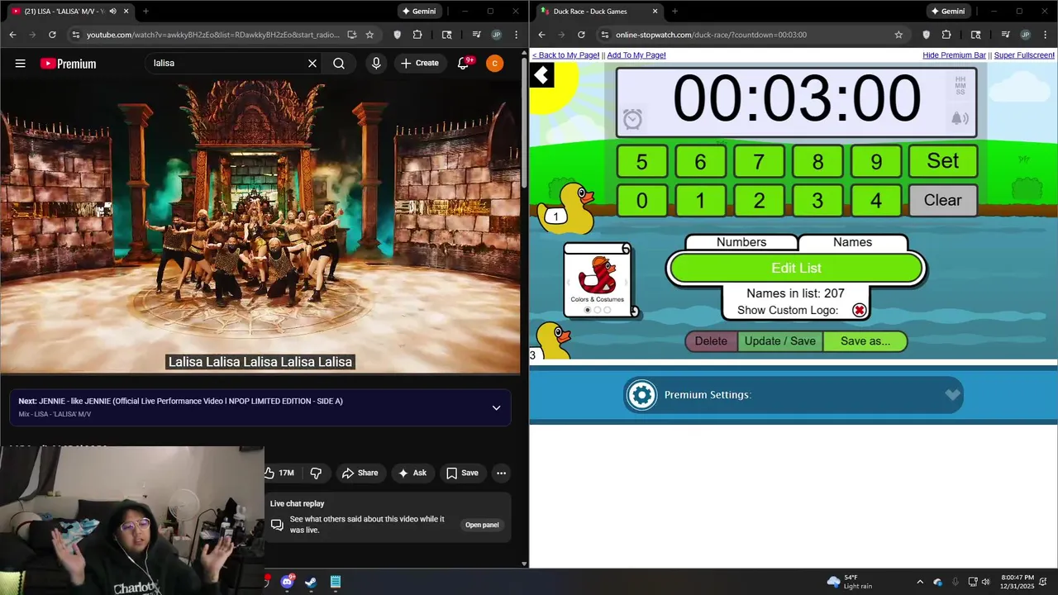The image size is (1058, 595).
Task: Toggle Show Custom Logo red X
Action: click(859, 310)
